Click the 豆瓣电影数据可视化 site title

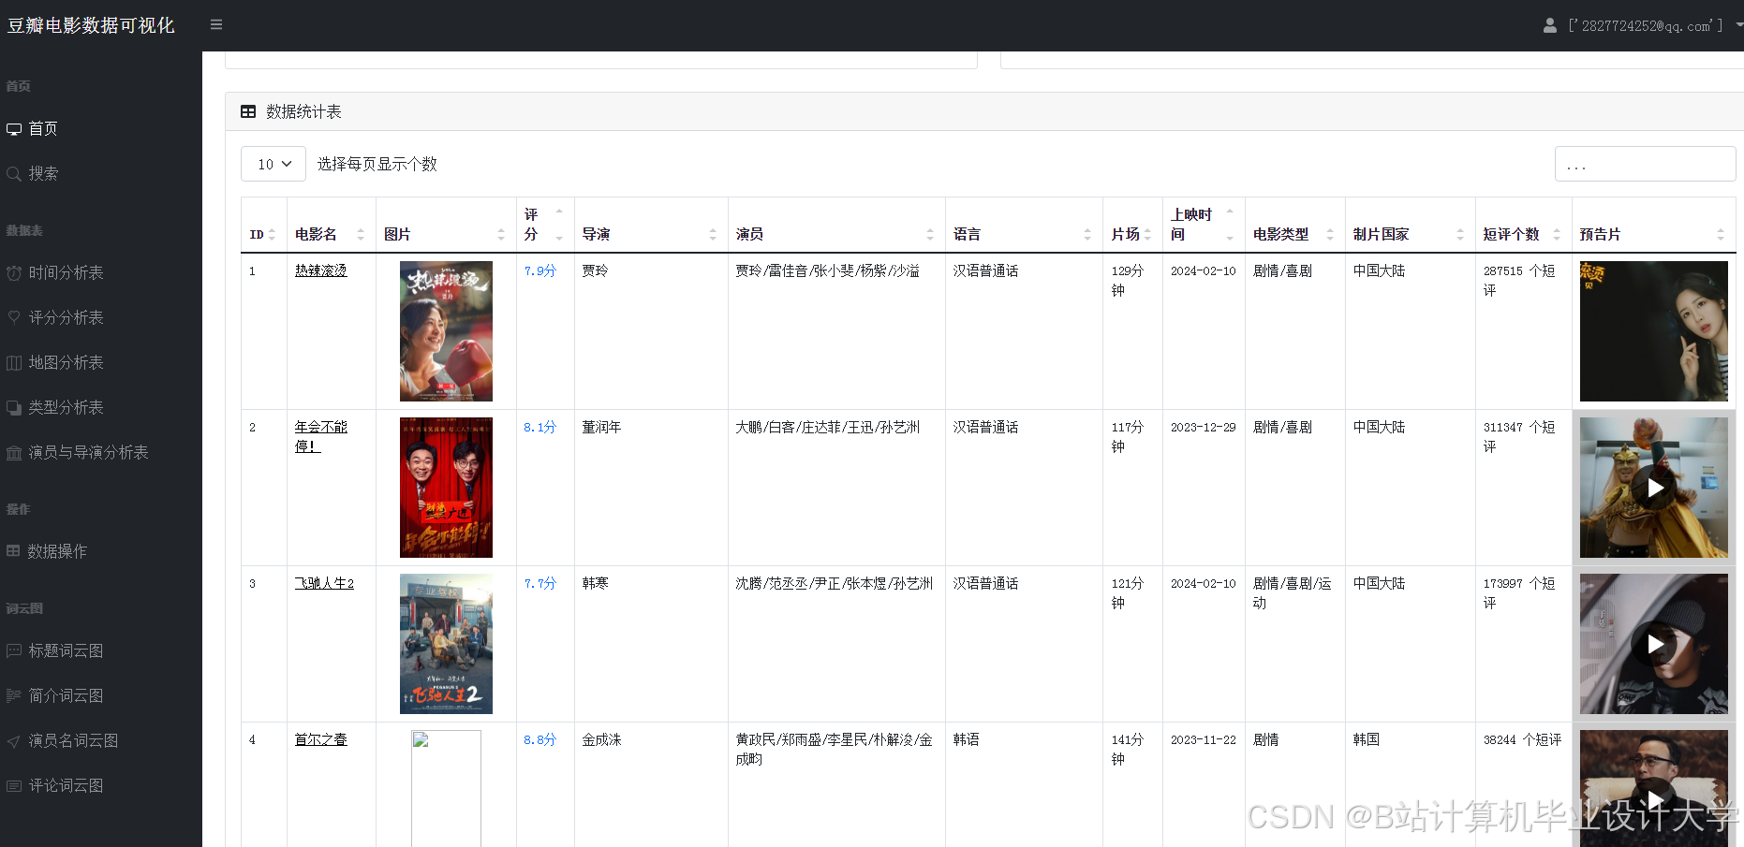pos(91,25)
